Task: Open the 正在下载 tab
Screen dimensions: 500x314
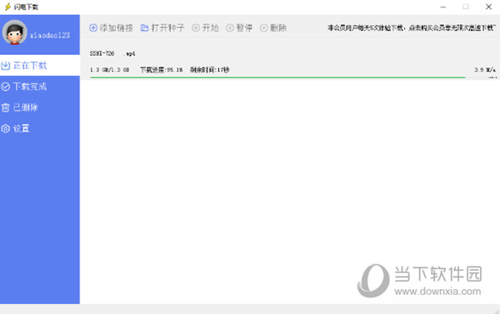Action: click(x=40, y=65)
